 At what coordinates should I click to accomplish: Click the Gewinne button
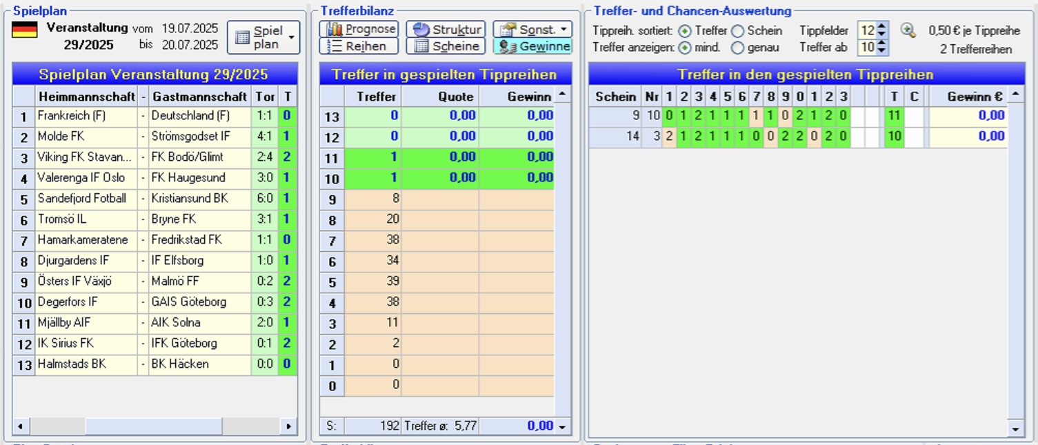point(532,46)
